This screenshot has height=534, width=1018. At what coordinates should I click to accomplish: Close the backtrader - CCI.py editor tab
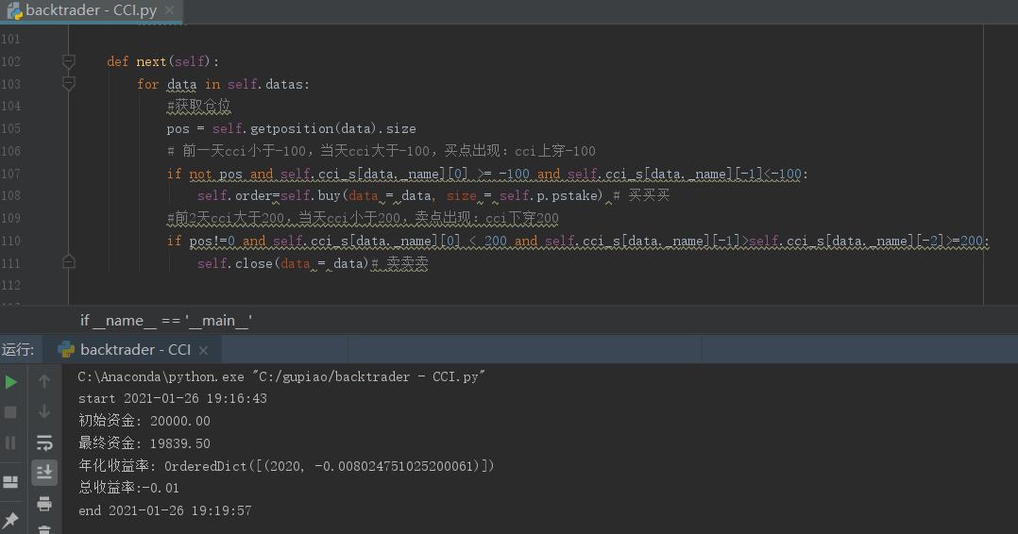[169, 10]
